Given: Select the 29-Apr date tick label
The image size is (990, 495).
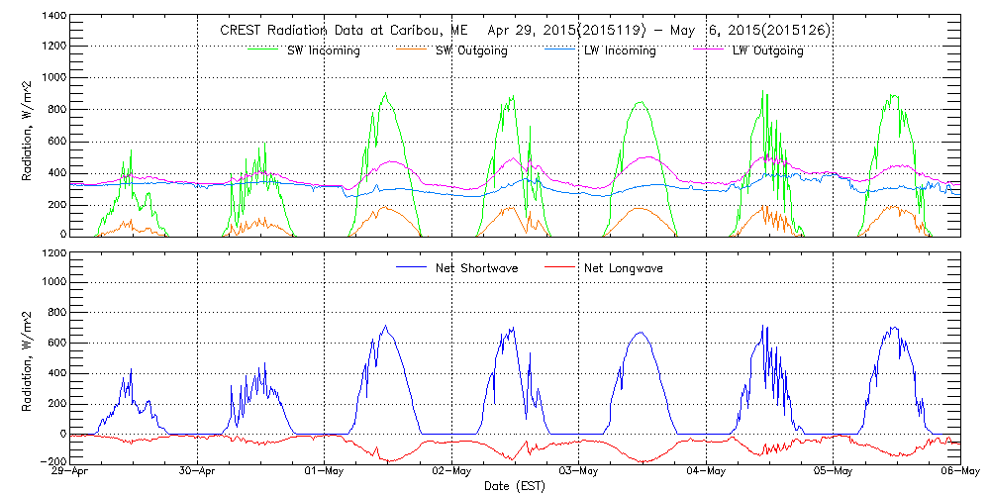Looking at the screenshot, I should [72, 473].
